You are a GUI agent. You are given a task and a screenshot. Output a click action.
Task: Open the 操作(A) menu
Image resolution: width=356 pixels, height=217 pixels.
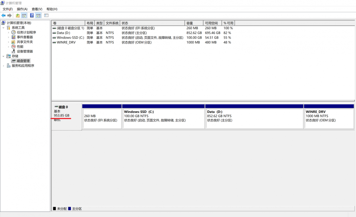pyautogui.click(x=22, y=9)
